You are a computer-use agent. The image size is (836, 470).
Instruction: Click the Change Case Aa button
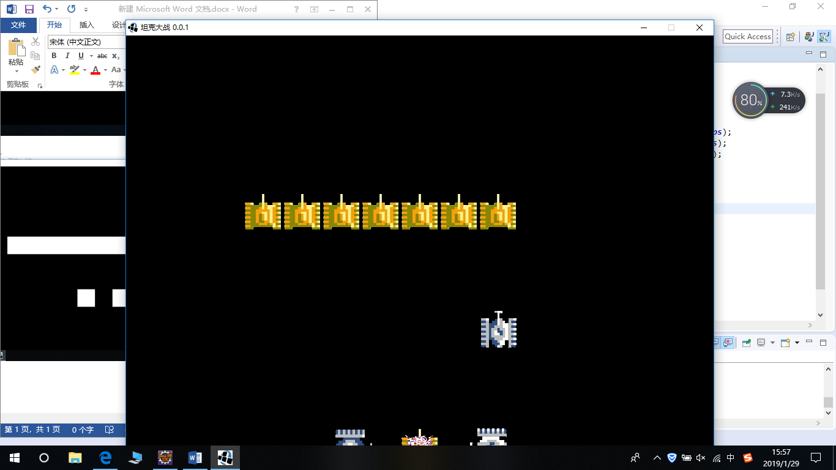coord(116,70)
